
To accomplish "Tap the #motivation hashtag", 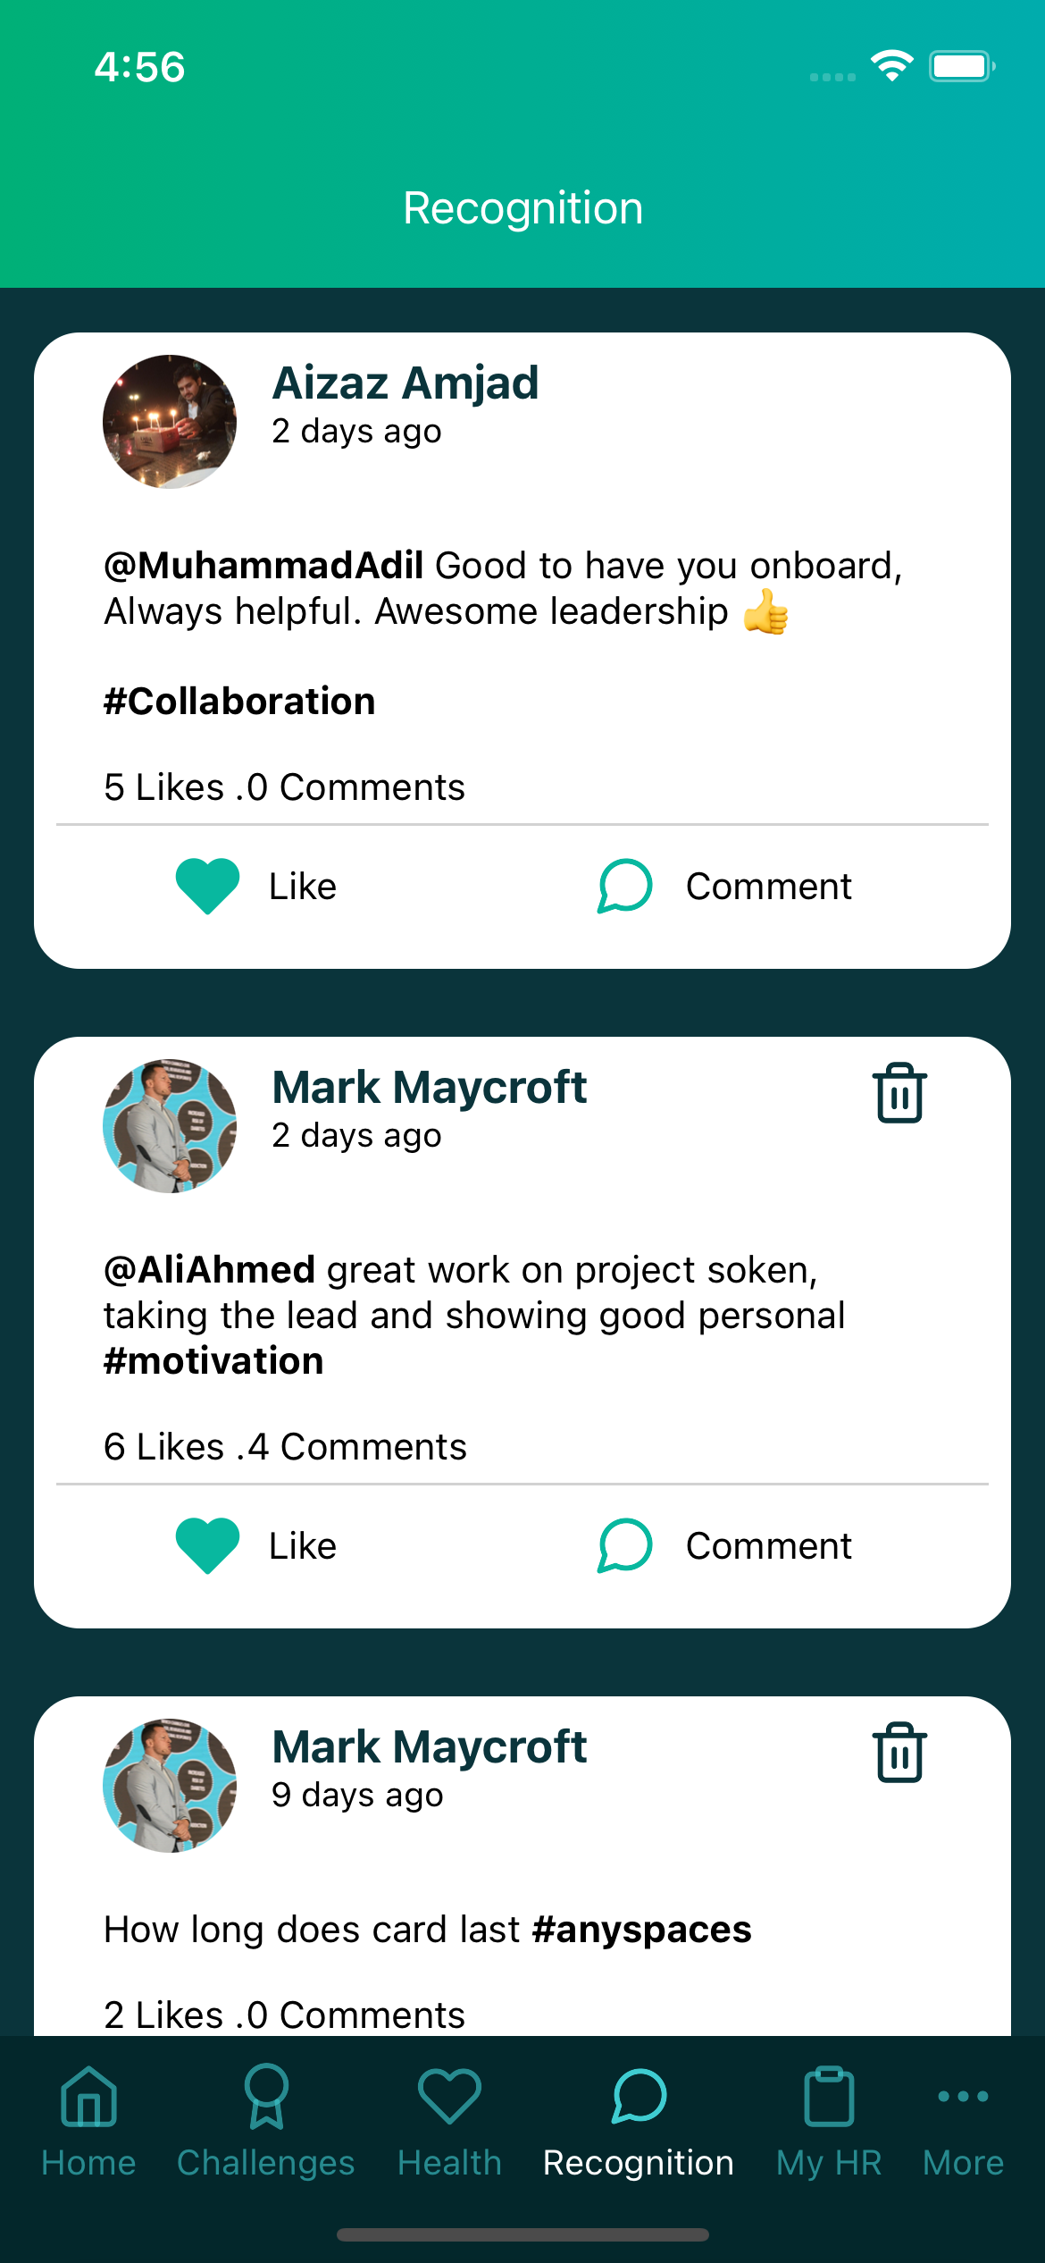I will click(213, 1360).
